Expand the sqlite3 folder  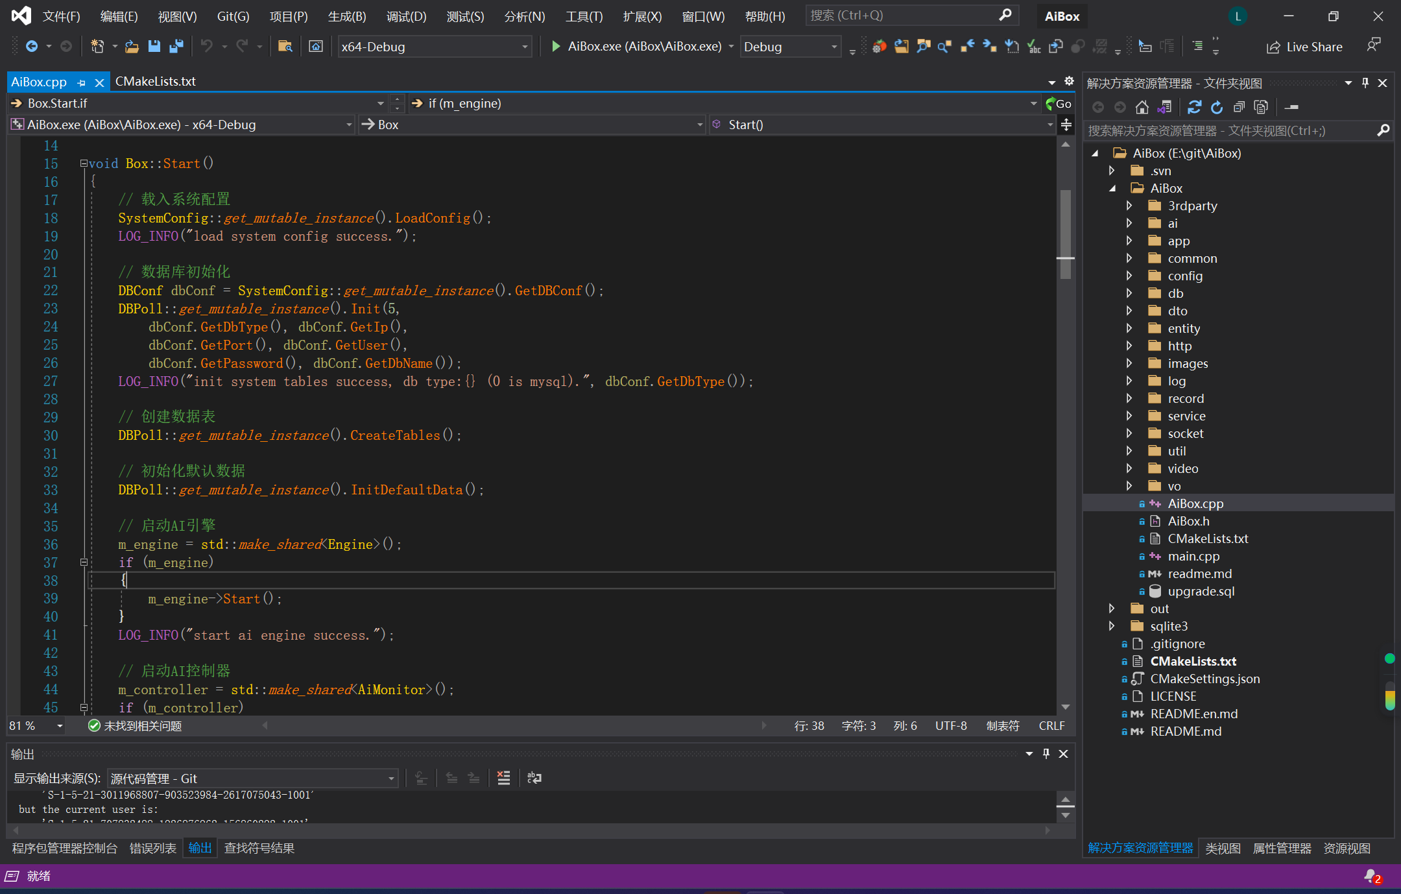coord(1112,626)
